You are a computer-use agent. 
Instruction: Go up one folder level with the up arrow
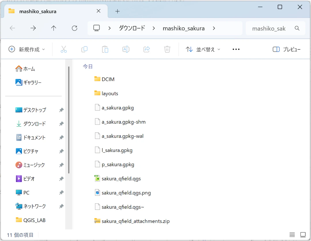coord(54,28)
